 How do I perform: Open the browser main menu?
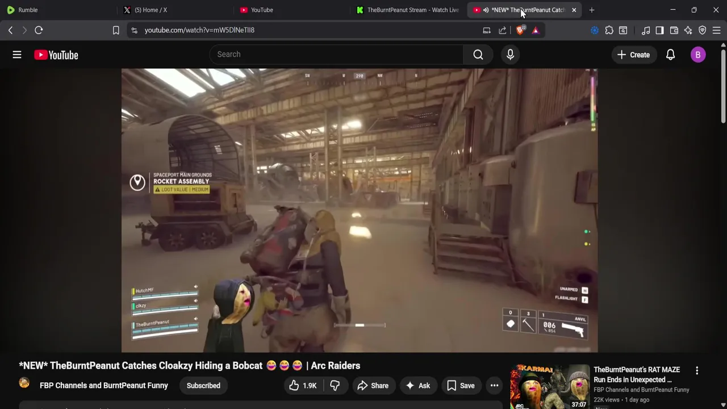(x=717, y=30)
